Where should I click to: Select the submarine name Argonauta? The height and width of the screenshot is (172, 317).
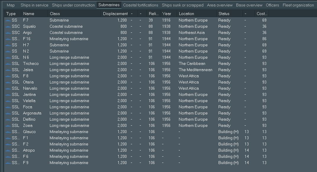pos(32,113)
